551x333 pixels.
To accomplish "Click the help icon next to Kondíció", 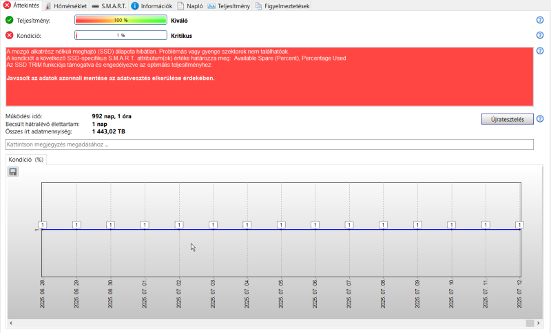I will pos(540,35).
